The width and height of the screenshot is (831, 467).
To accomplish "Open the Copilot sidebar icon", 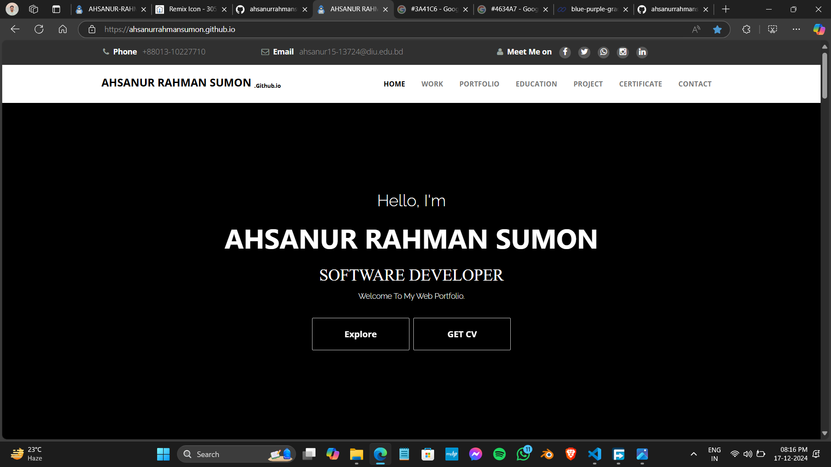I will (819, 29).
